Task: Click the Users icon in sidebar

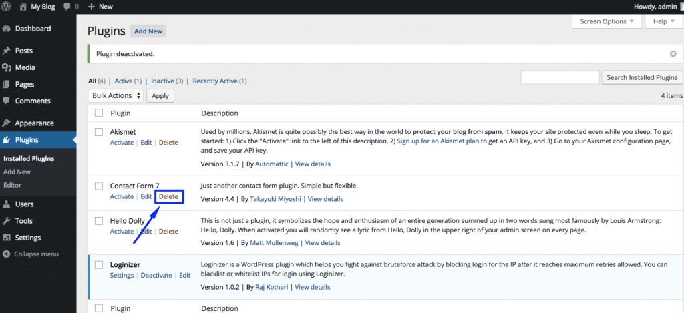Action: pyautogui.click(x=7, y=204)
